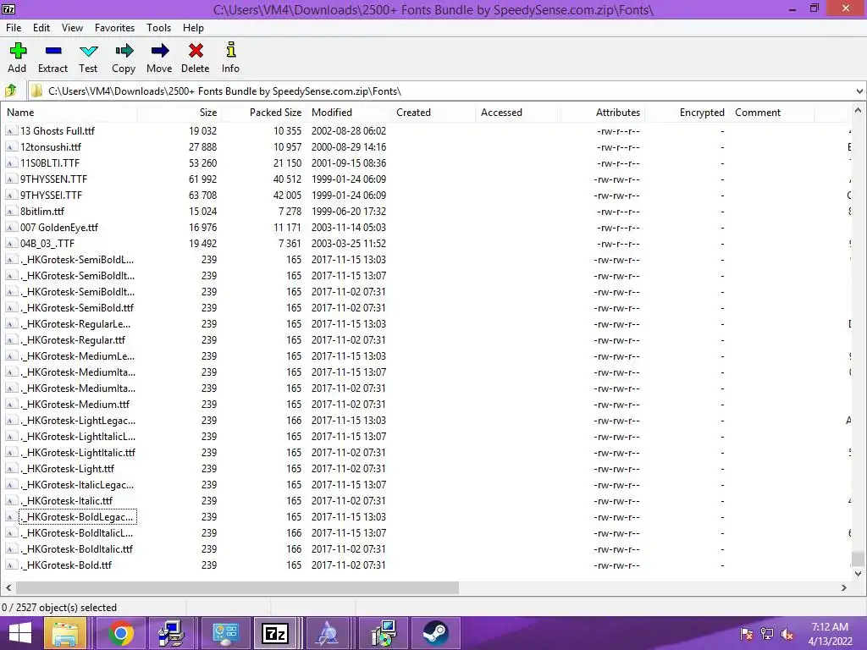Click the Created column header
The image size is (867, 650).
433,113
